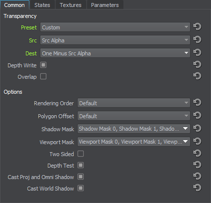Reset the Src blend setting
The height and width of the screenshot is (203, 211).
pos(197,39)
